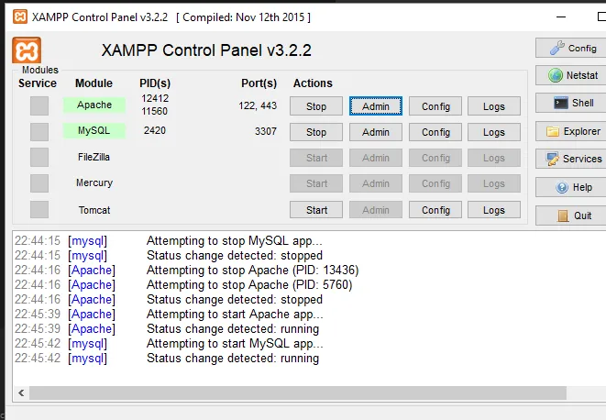Open the Shell terminal
The height and width of the screenshot is (420, 606).
(x=570, y=103)
